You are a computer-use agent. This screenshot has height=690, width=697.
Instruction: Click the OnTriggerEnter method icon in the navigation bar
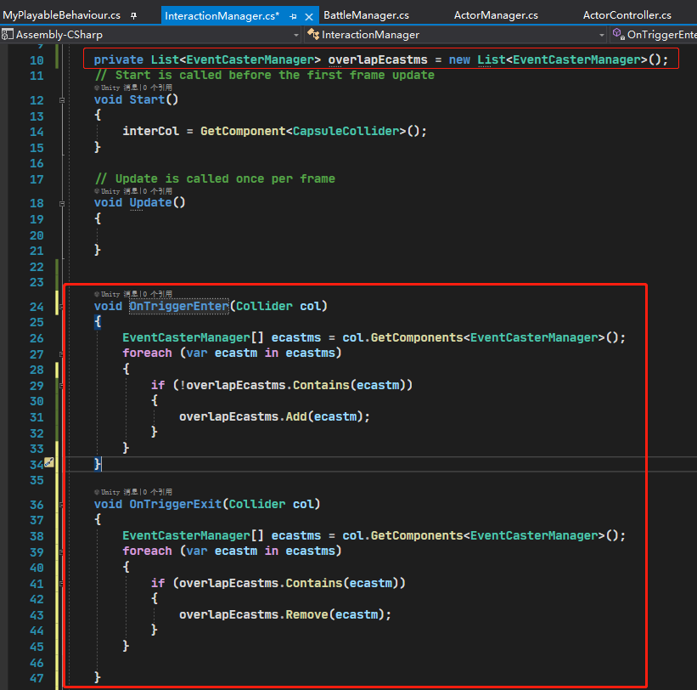tap(618, 34)
